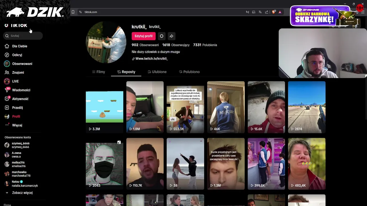The height and width of the screenshot is (206, 367).
Task: Click the Natsu account avatar
Action: coord(7,183)
